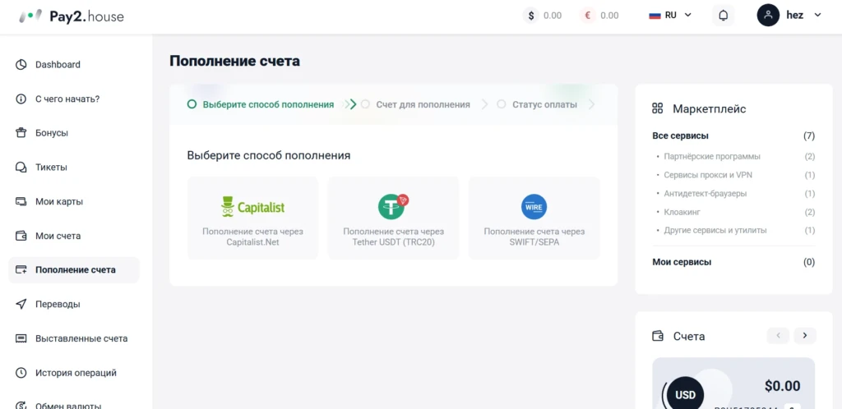Screen dimensions: 842x409
Task: Click the gift icon for Бонусы
Action: coord(21,133)
